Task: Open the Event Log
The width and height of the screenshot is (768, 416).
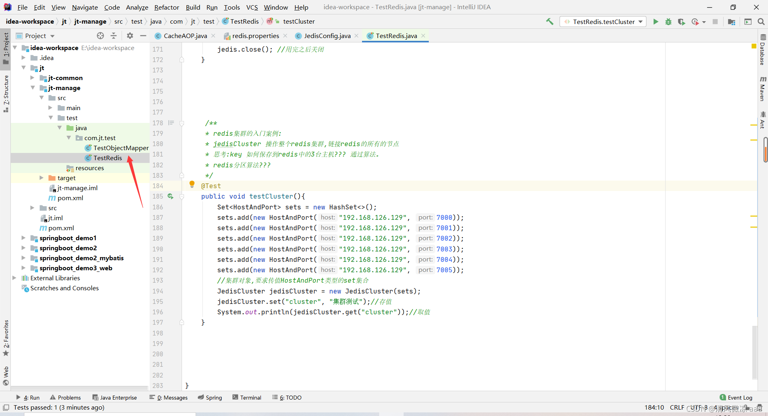Action: click(x=736, y=398)
